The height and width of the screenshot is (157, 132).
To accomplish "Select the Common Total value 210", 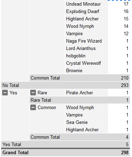I will [125, 78].
